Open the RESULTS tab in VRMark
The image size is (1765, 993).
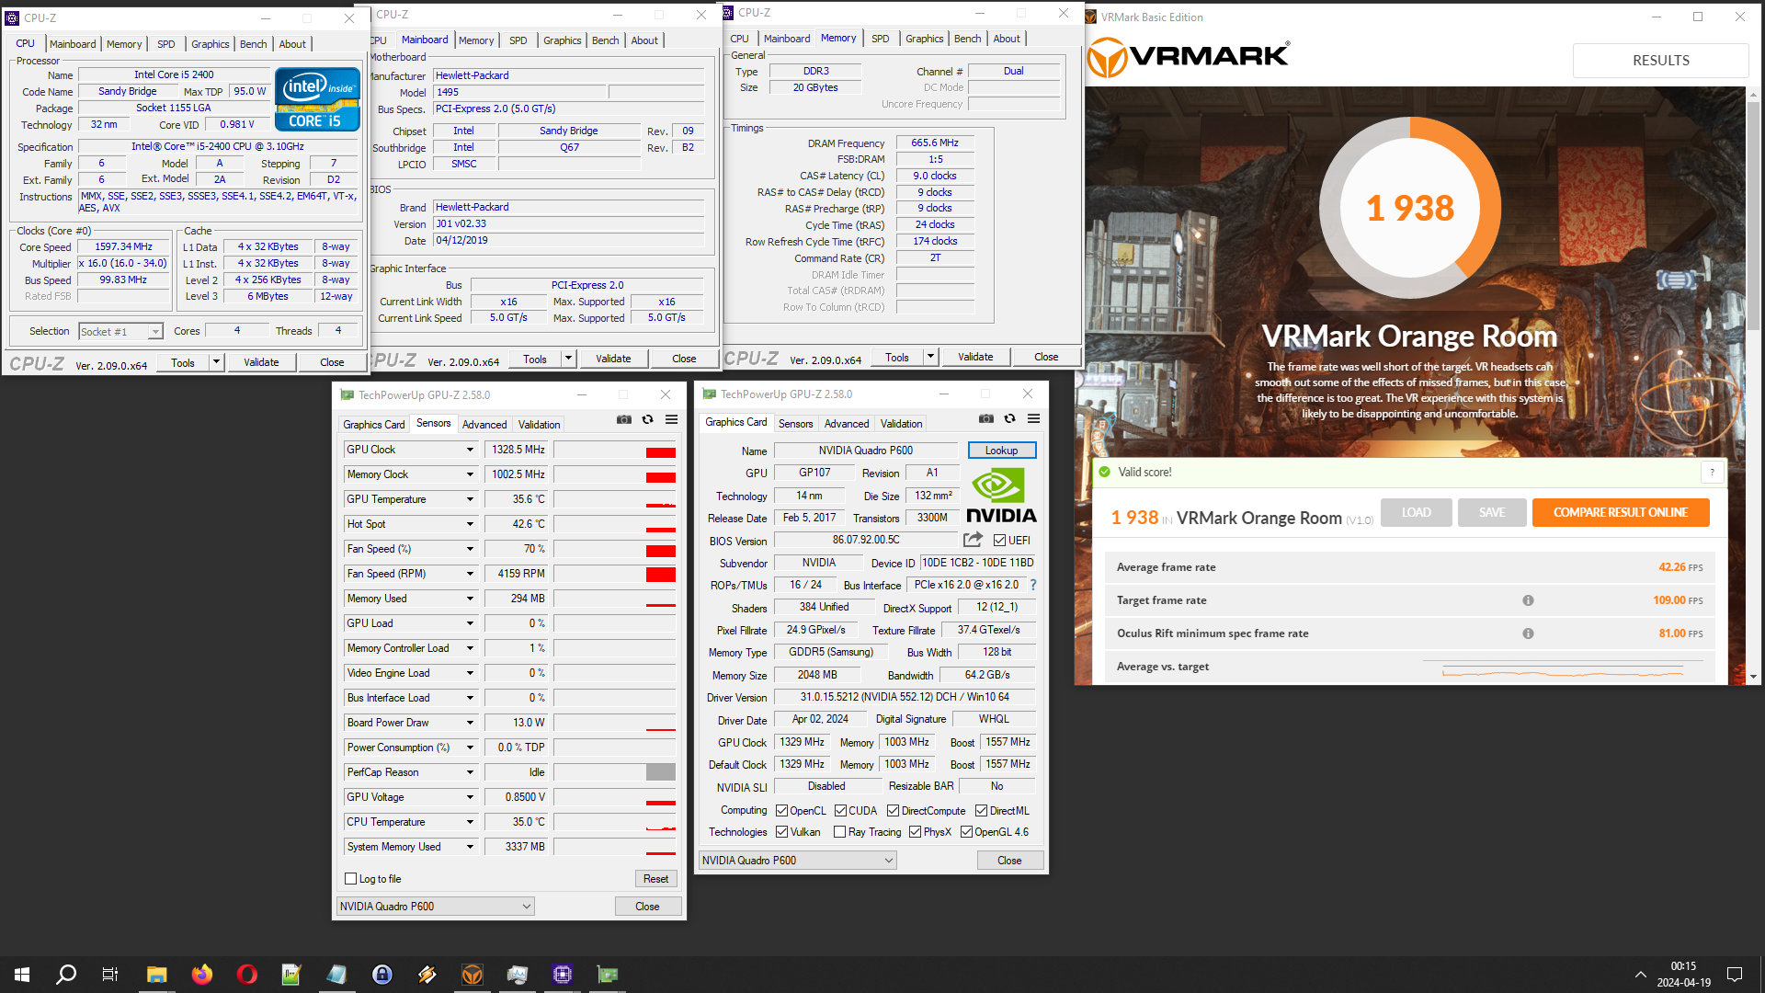1660,61
